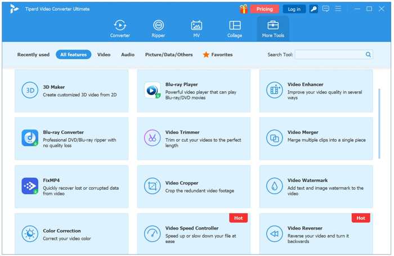Open the Video Merger title
Viewport: 394px width, 256px height.
(303, 132)
